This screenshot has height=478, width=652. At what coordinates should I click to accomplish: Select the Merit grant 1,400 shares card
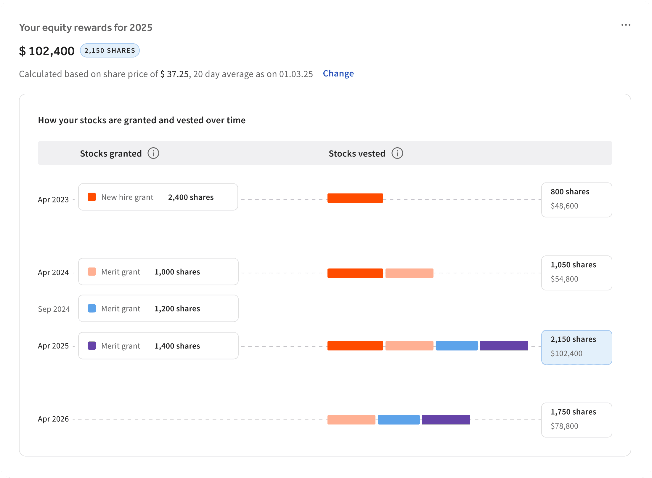click(x=158, y=346)
